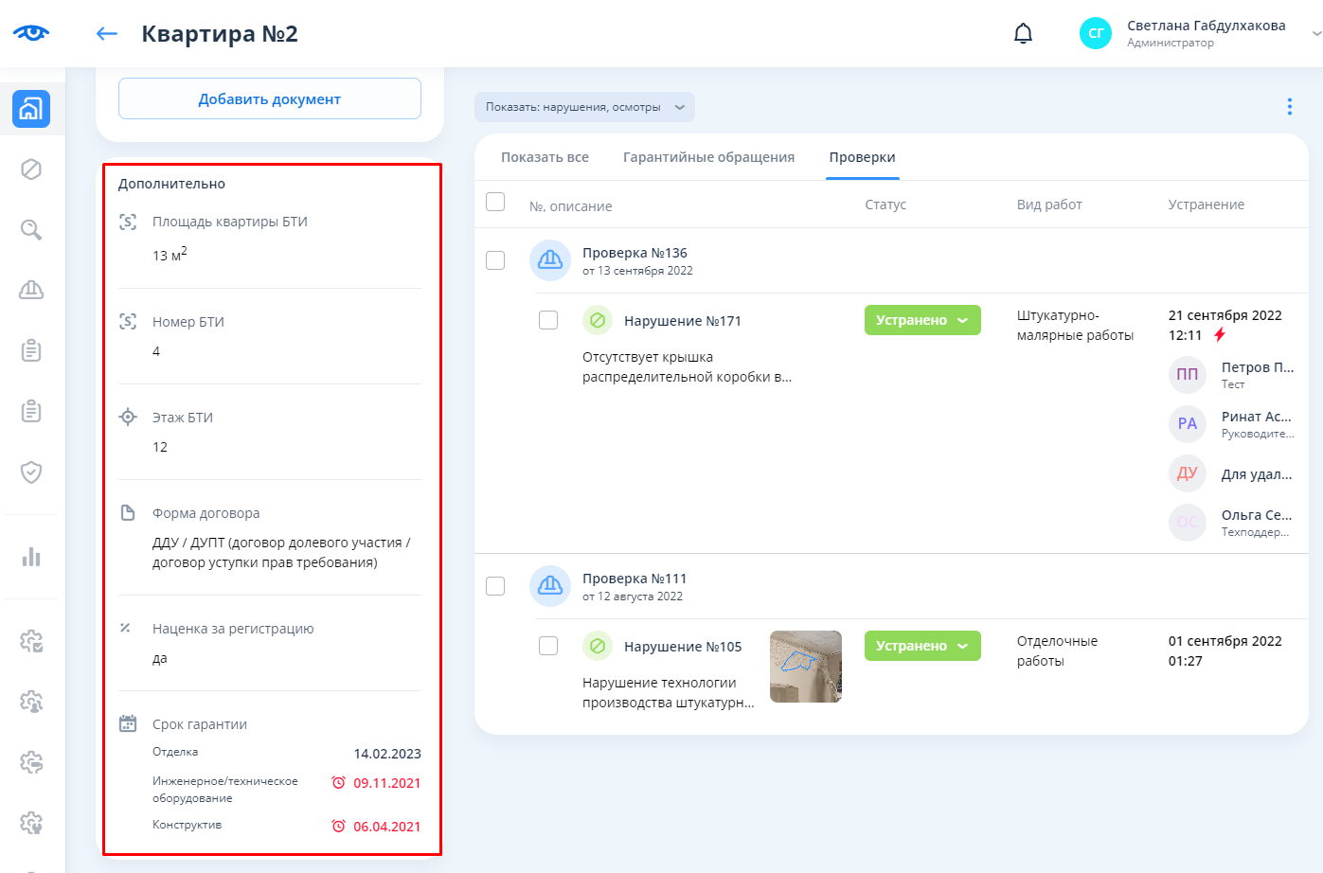Check the box for Проверка №136
1323x873 pixels.
pyautogui.click(x=495, y=260)
